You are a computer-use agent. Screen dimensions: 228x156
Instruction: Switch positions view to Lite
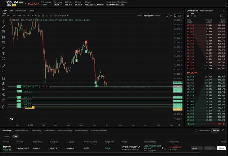coord(15,136)
